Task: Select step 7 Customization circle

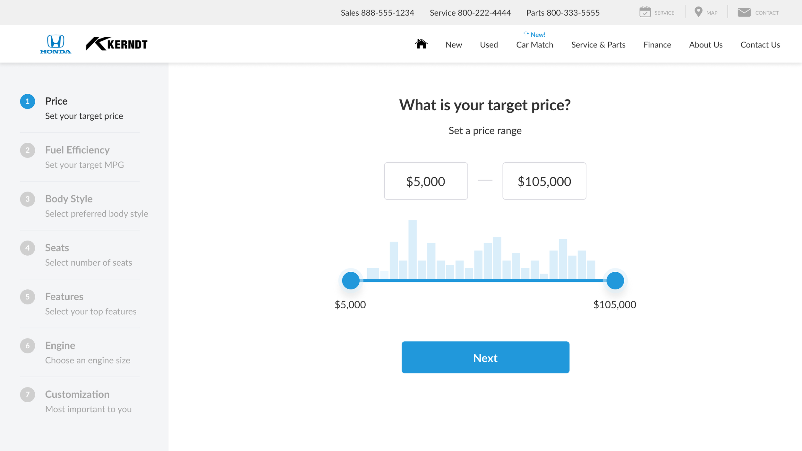Action: [x=28, y=395]
